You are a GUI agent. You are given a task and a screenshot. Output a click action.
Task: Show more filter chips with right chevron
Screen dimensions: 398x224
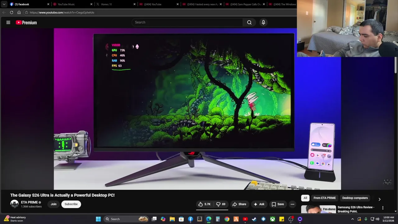coord(379,199)
